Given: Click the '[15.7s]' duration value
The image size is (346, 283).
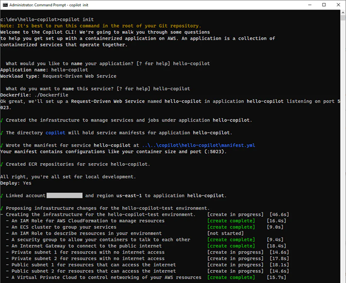Looking at the screenshot, I should click(x=276, y=277).
